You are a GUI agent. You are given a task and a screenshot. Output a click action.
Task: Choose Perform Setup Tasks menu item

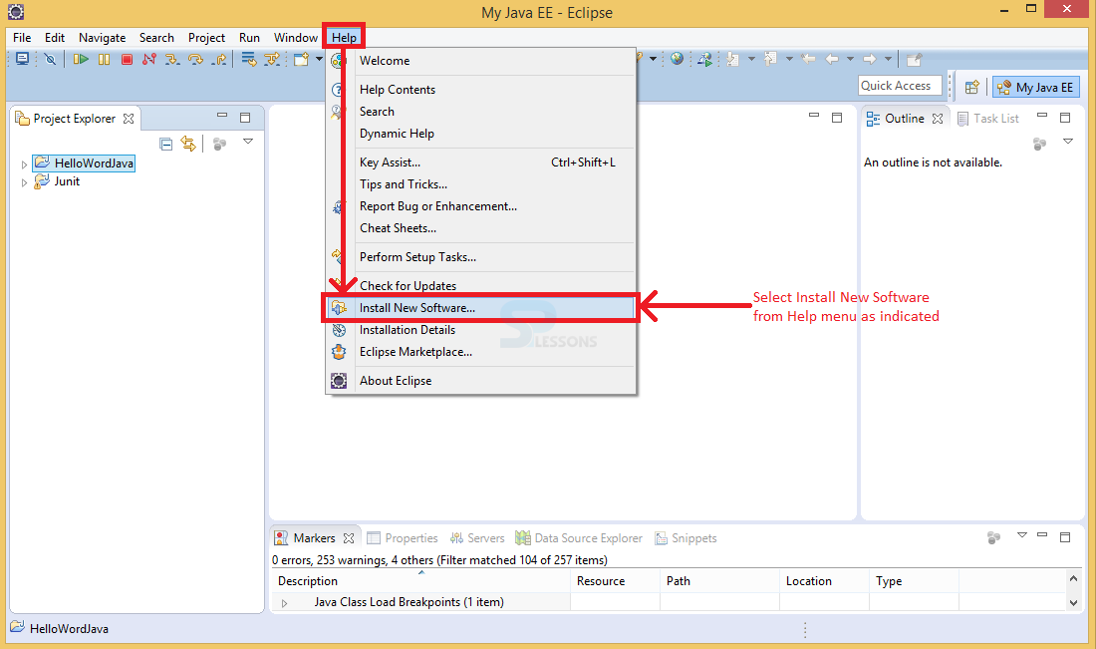coord(481,257)
